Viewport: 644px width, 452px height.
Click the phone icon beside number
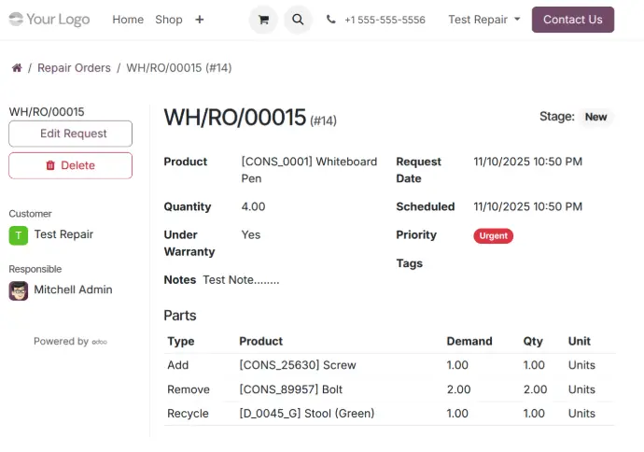(331, 20)
